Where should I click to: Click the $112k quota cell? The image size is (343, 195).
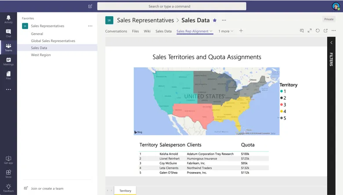(x=245, y=173)
